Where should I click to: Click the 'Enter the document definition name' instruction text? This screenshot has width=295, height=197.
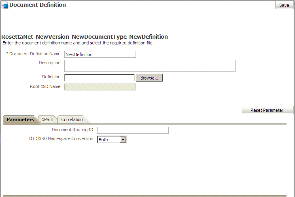point(78,43)
